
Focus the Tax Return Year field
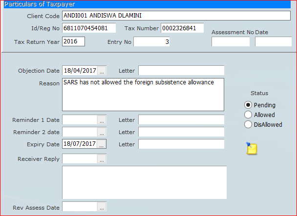(x=73, y=41)
